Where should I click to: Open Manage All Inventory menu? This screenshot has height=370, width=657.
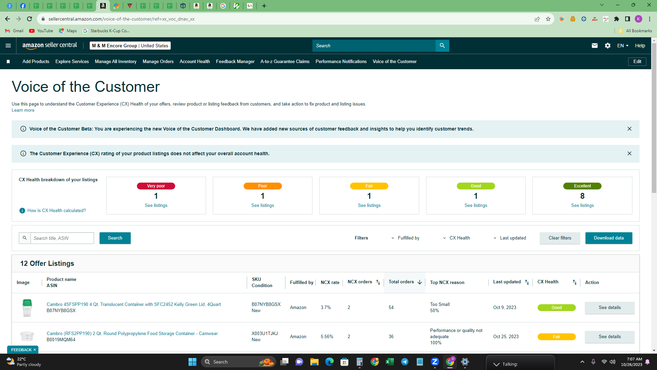pos(116,62)
